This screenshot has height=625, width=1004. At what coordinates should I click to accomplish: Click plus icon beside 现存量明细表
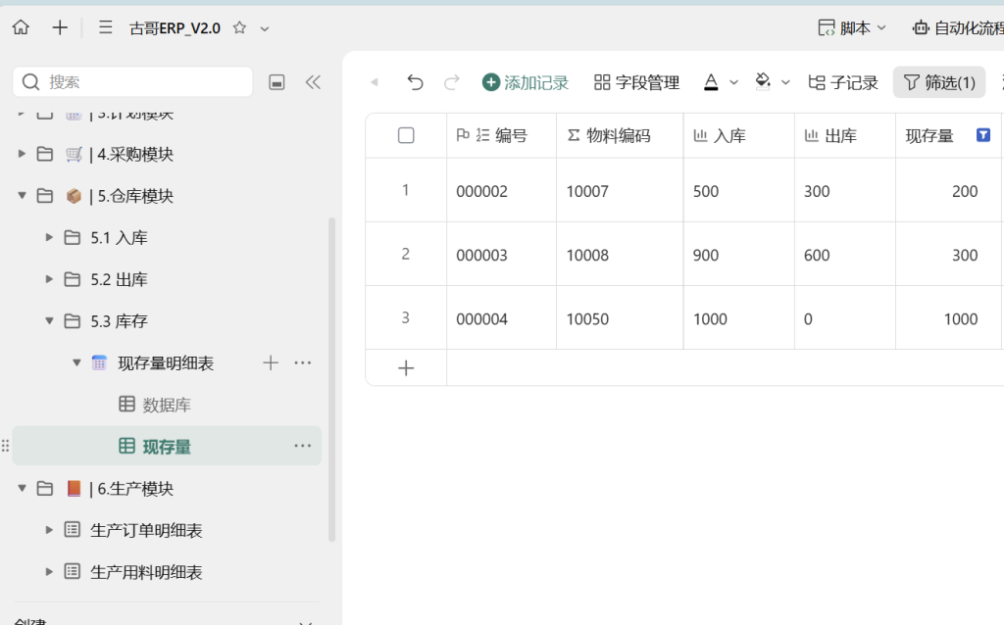[271, 362]
